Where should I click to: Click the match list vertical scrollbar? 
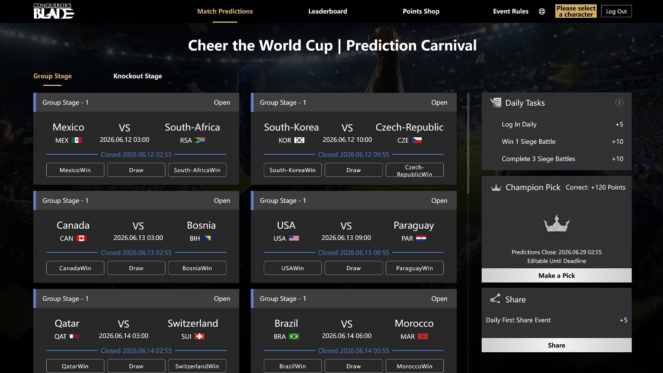pyautogui.click(x=468, y=143)
